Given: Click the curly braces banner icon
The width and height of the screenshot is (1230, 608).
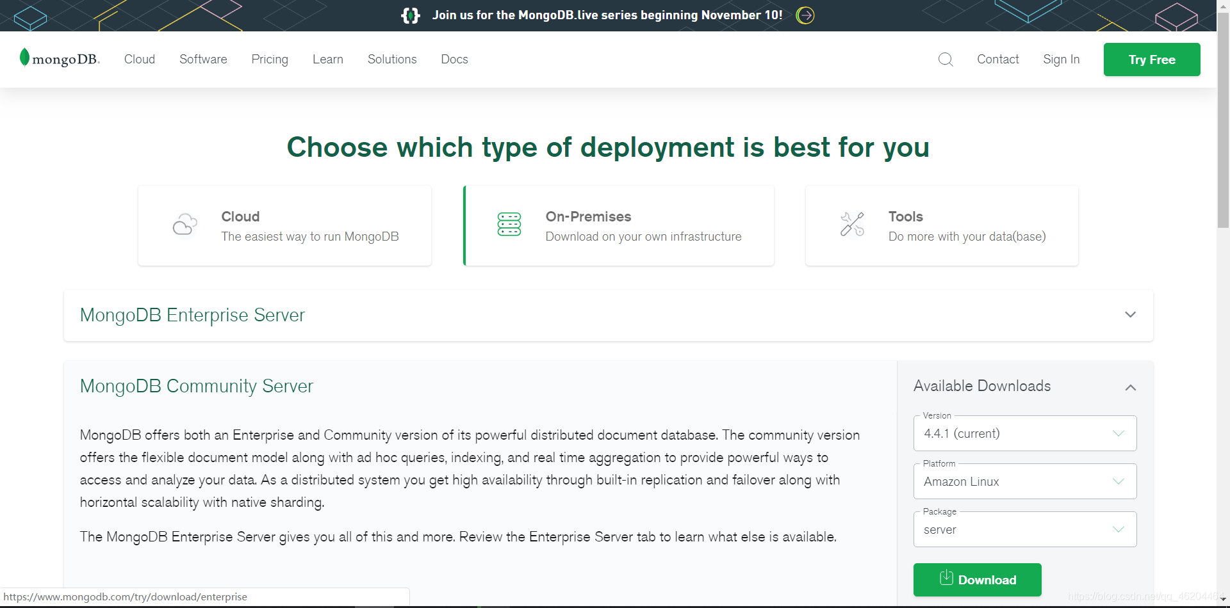Looking at the screenshot, I should click(x=411, y=15).
